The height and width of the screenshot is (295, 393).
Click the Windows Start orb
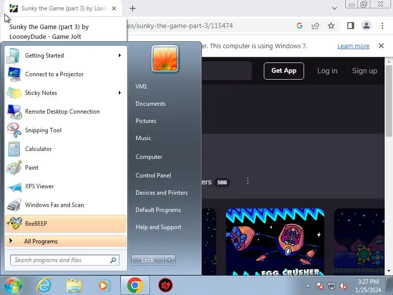coord(13,285)
